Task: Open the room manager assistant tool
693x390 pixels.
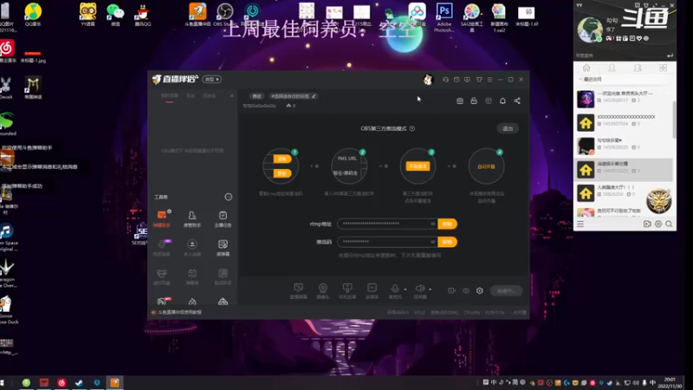Action: tap(191, 218)
